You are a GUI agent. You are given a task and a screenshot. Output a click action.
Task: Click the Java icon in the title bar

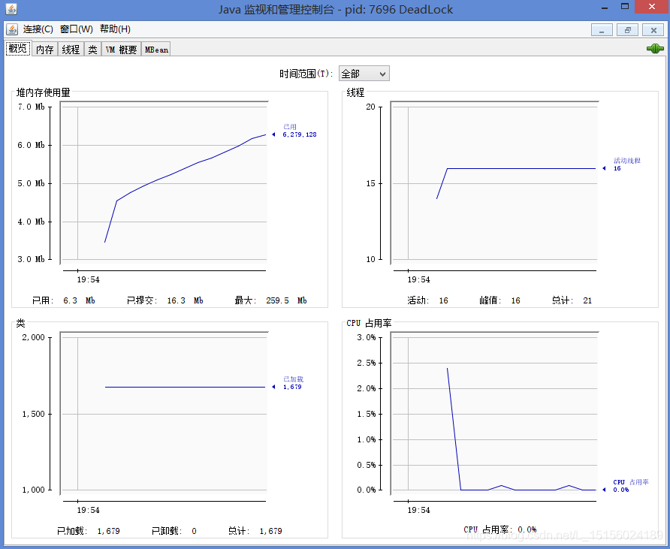[8, 8]
